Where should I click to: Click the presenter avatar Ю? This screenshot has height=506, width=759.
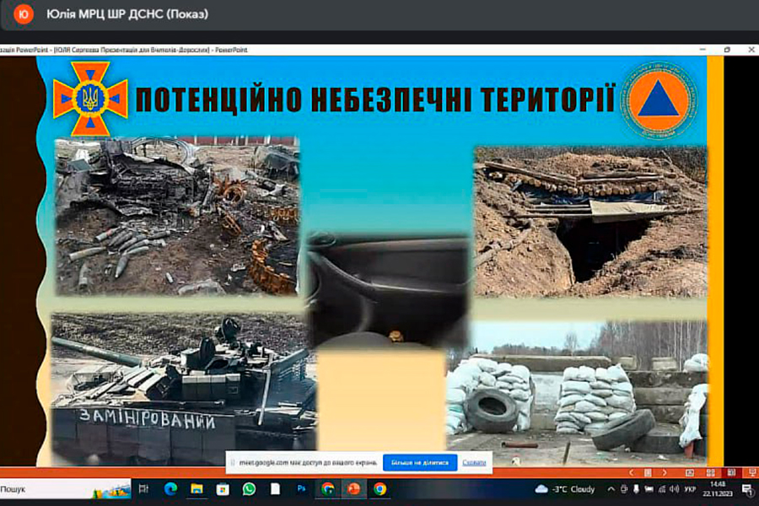tap(24, 14)
